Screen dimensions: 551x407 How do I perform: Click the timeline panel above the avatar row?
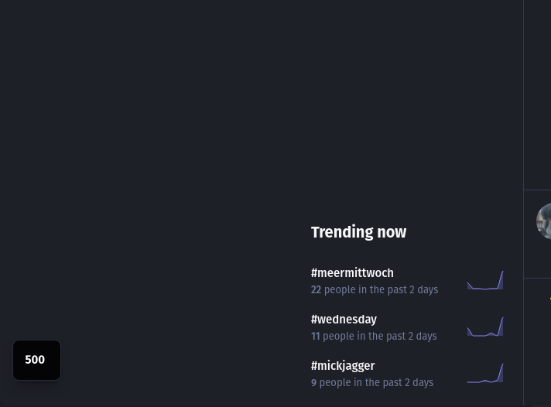(537, 95)
